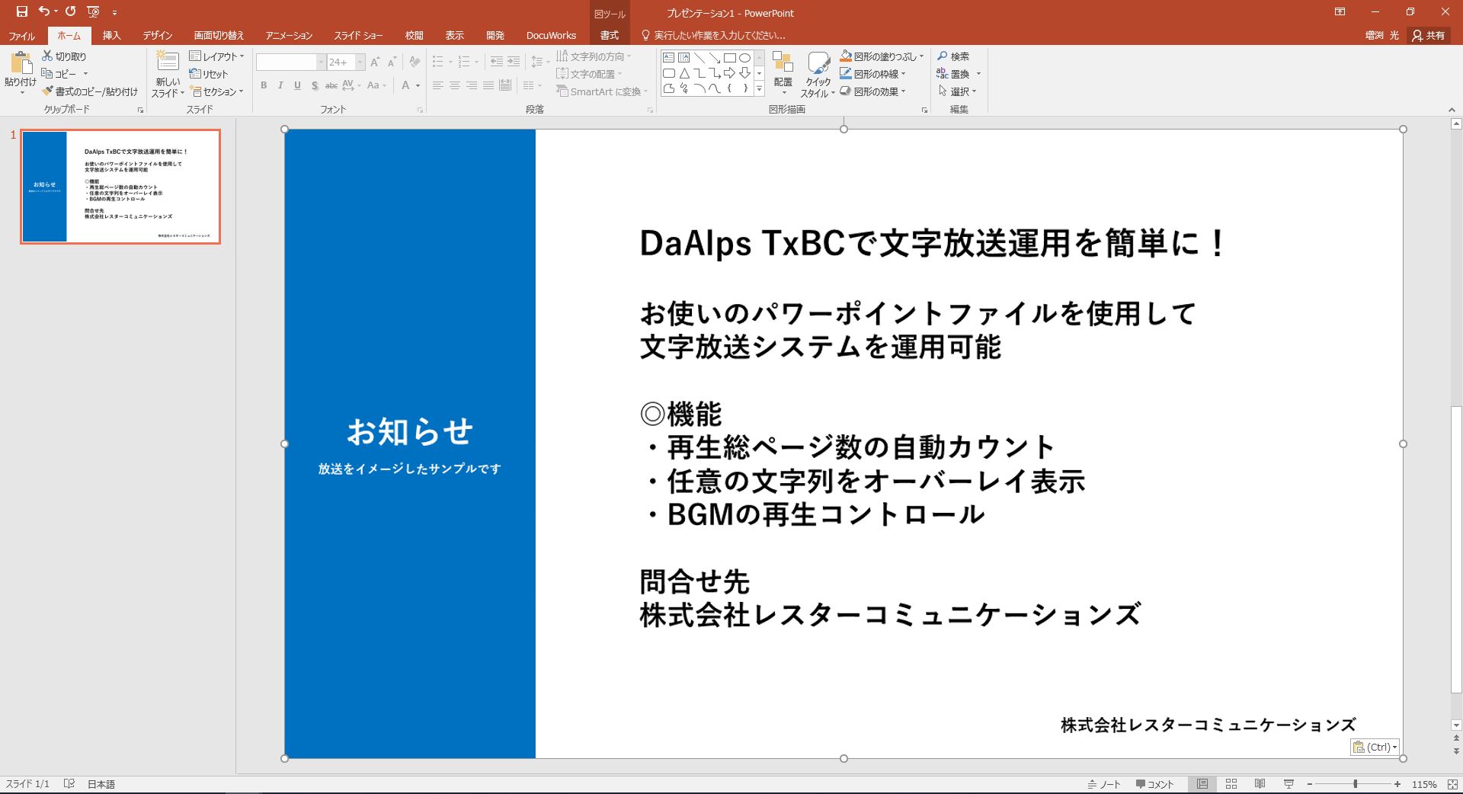This screenshot has width=1463, height=794.
Task: Toggle italic formatting
Action: [x=280, y=85]
